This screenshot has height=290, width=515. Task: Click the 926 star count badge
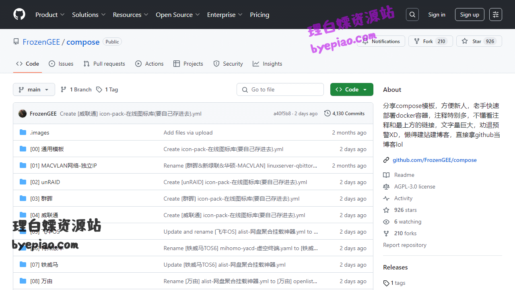pyautogui.click(x=490, y=41)
